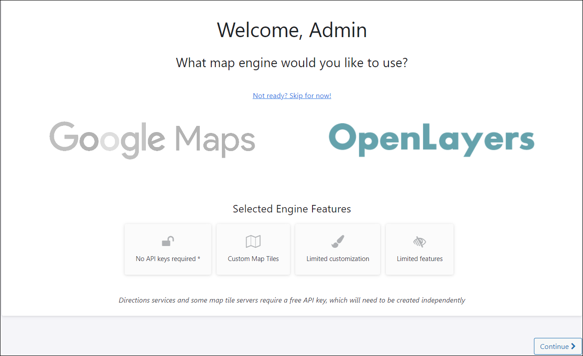This screenshot has width=583, height=356.
Task: Select the OpenLayers engine logo
Action: click(x=431, y=140)
